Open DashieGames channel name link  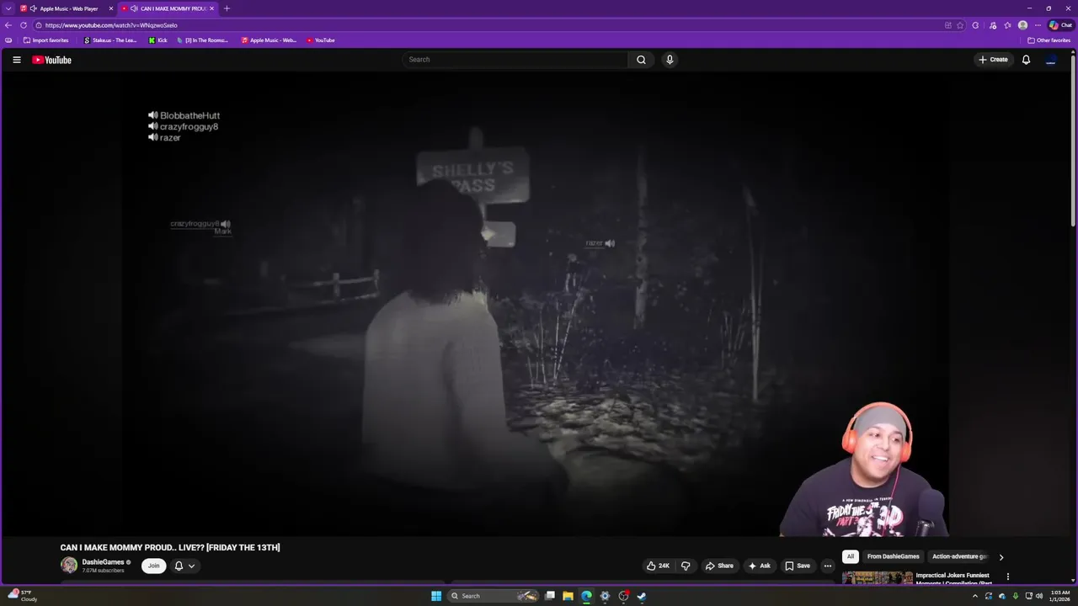click(x=103, y=562)
